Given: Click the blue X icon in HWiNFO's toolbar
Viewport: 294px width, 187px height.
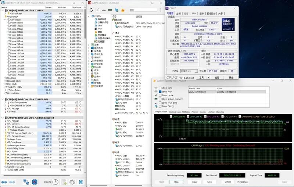Looking at the screenshot, I should [x=81, y=182].
